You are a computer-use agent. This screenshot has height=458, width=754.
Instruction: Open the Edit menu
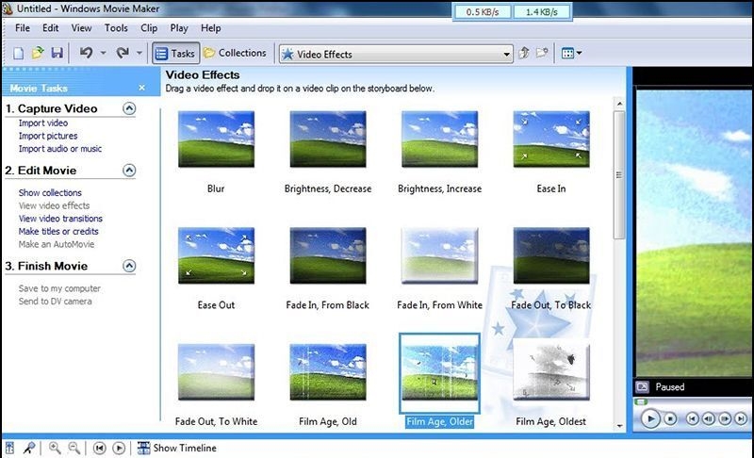coord(51,28)
